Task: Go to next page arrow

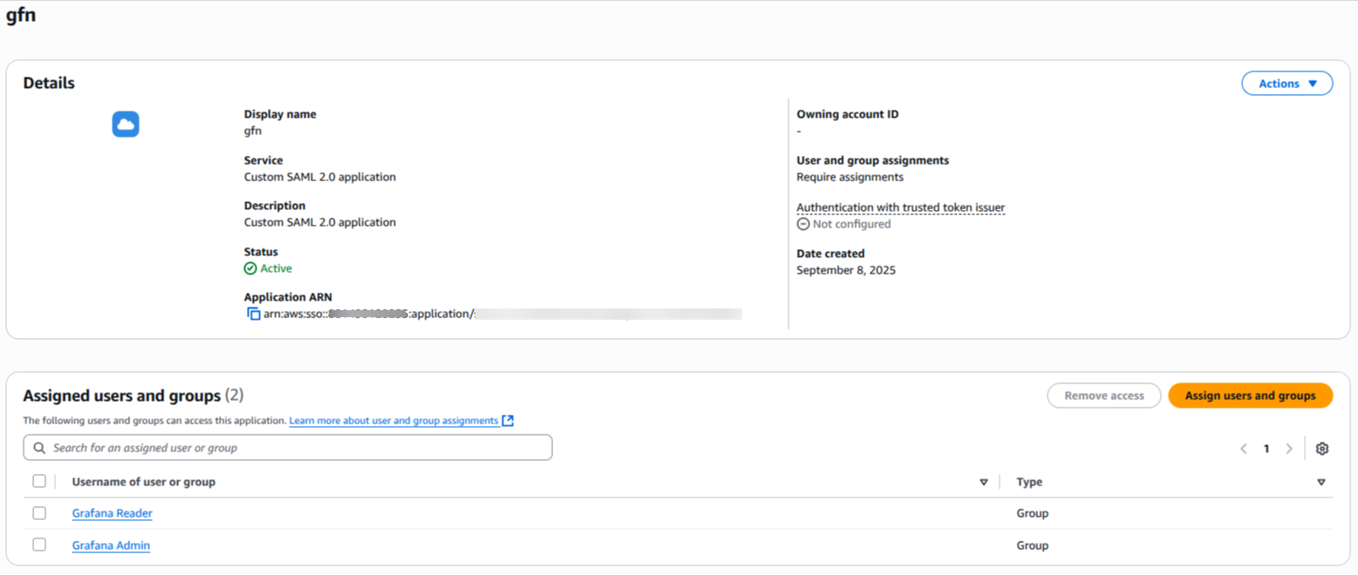Action: (1289, 449)
